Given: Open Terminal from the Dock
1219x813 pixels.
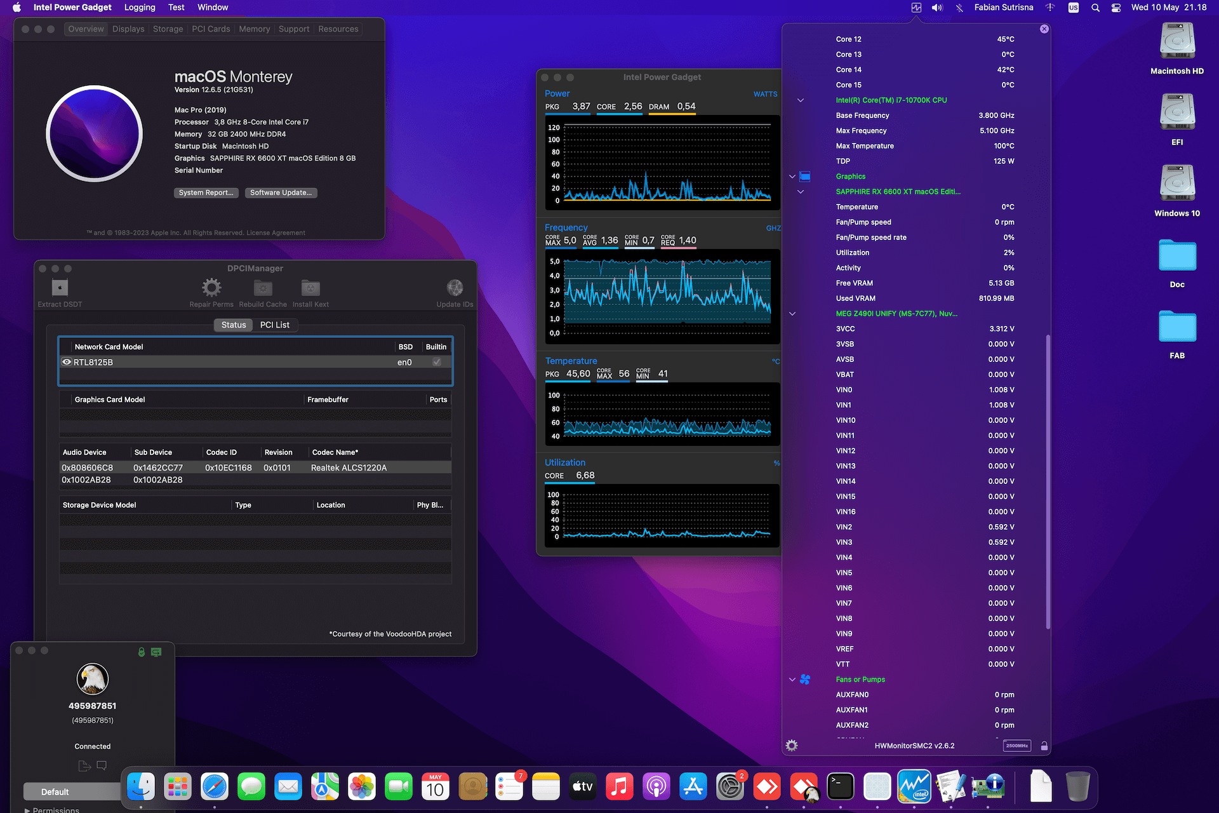Looking at the screenshot, I should click(x=841, y=787).
